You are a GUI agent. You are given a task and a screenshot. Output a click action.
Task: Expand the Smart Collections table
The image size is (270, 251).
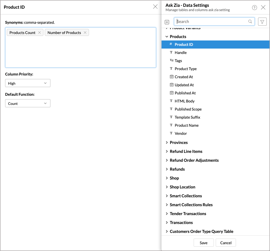click(167, 196)
